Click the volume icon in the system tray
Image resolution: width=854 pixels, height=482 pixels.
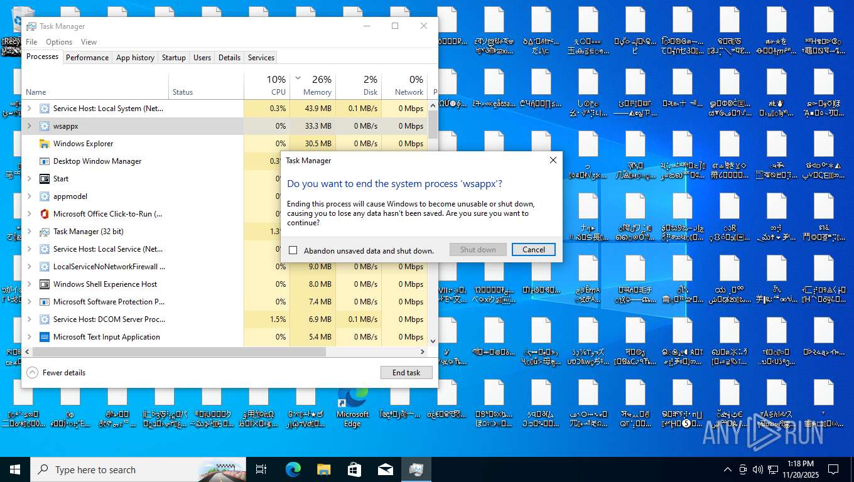coord(758,469)
